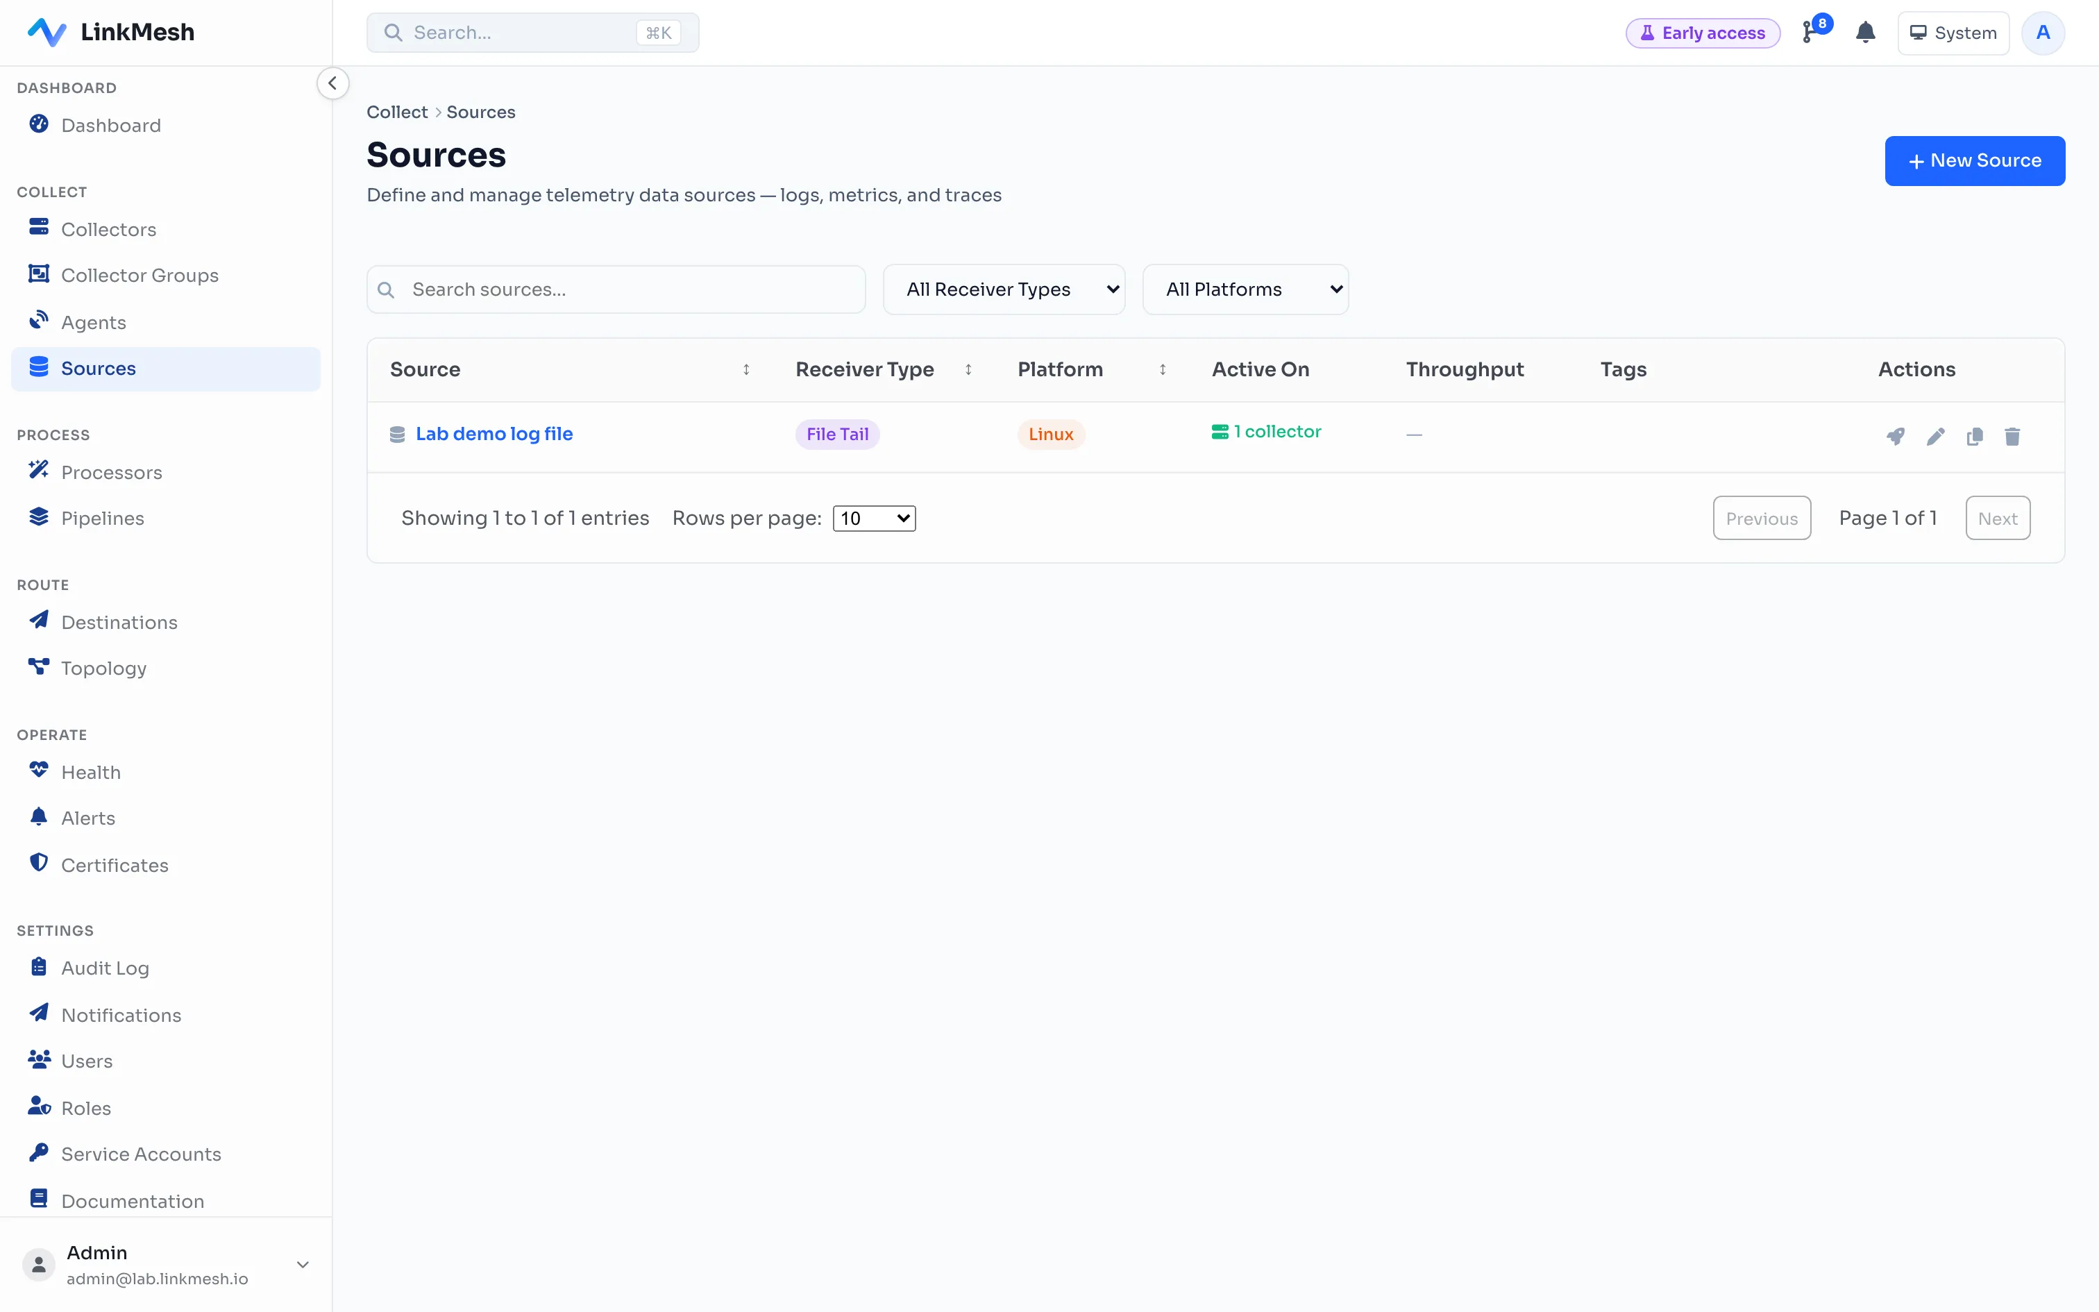Delete the source using the trash icon
Image resolution: width=2099 pixels, height=1312 pixels.
tap(2012, 437)
